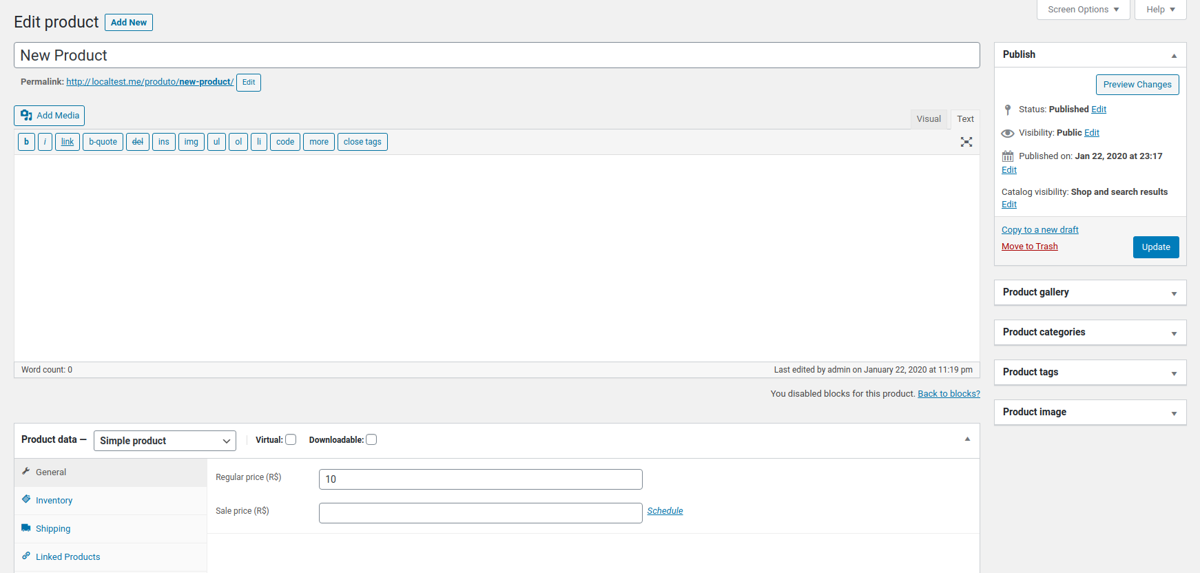Click close tags button

pos(362,142)
